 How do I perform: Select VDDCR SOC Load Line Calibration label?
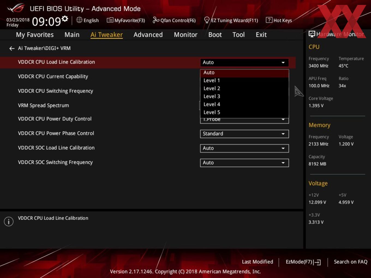(56, 148)
